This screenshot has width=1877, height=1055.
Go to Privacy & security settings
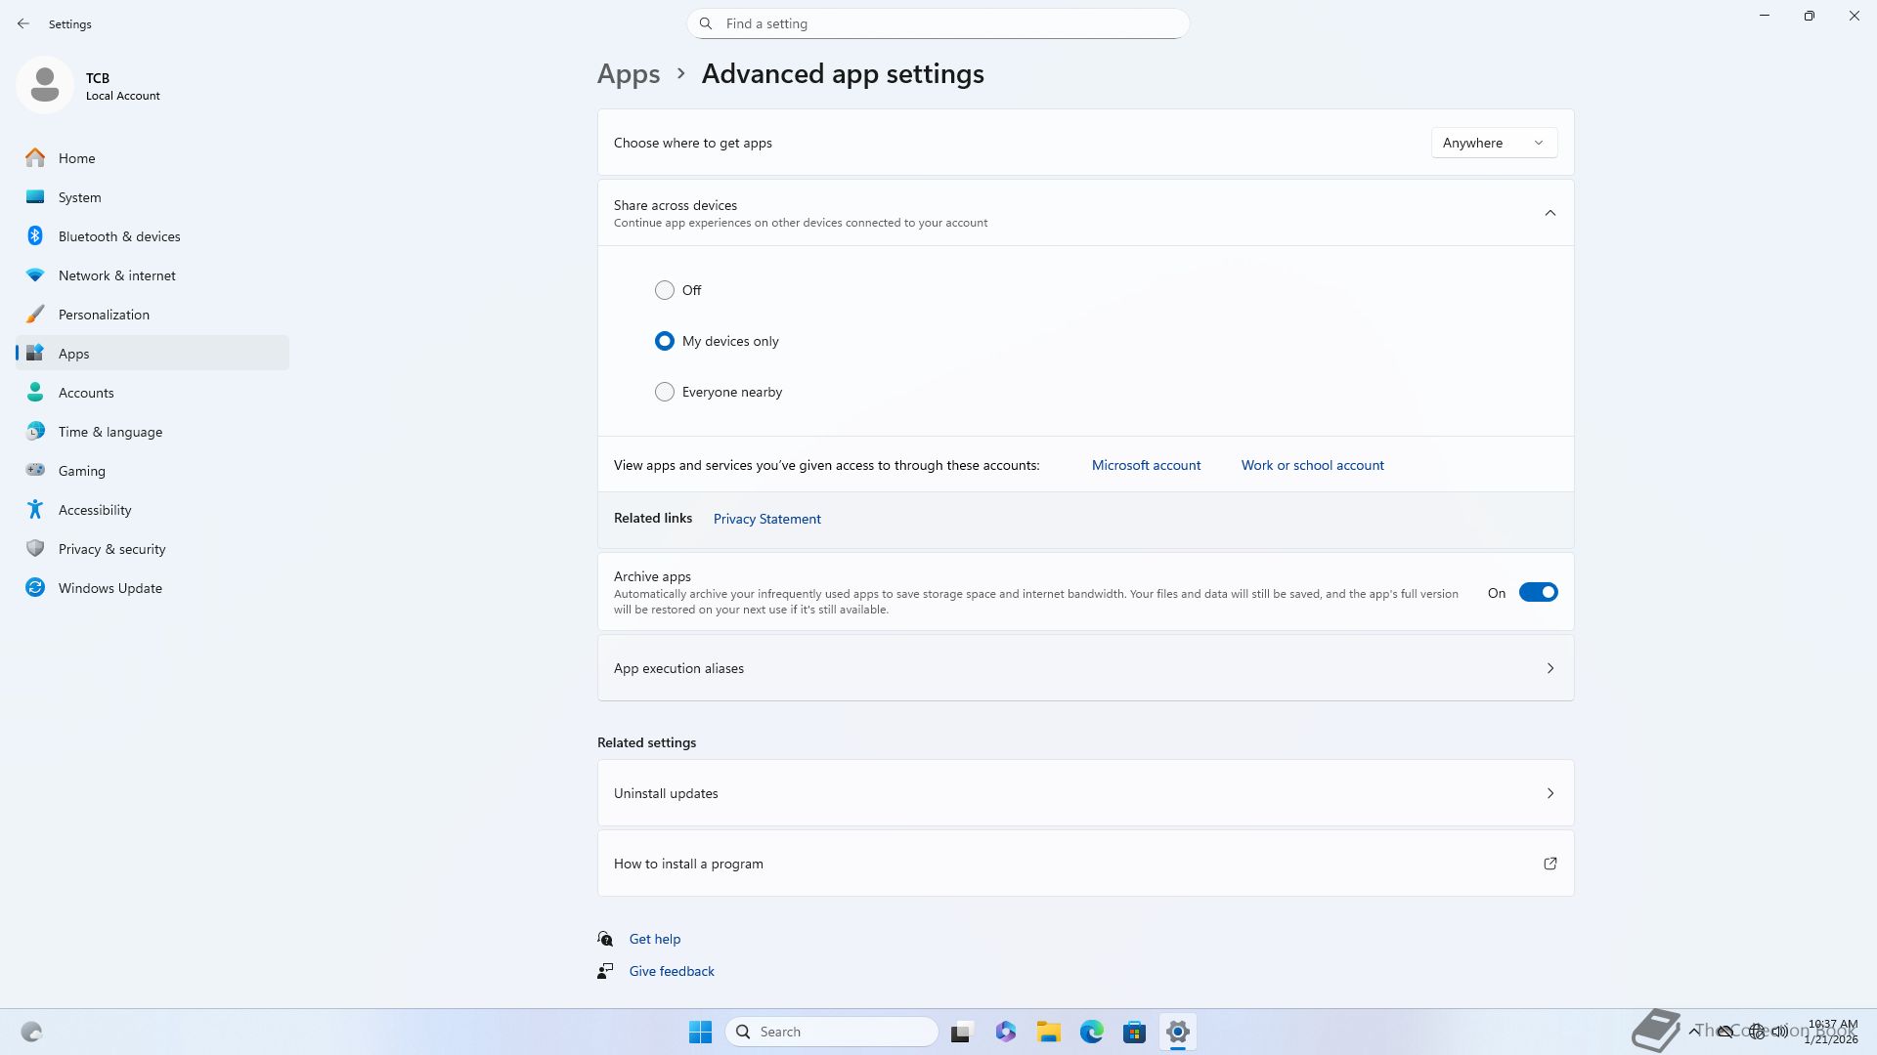click(111, 549)
